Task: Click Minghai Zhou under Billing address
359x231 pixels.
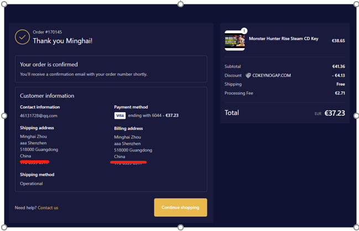Action: [128, 137]
